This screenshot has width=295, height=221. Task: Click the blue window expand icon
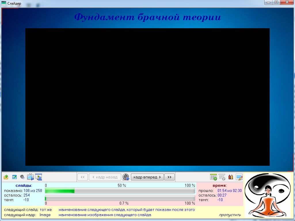click(x=14, y=177)
